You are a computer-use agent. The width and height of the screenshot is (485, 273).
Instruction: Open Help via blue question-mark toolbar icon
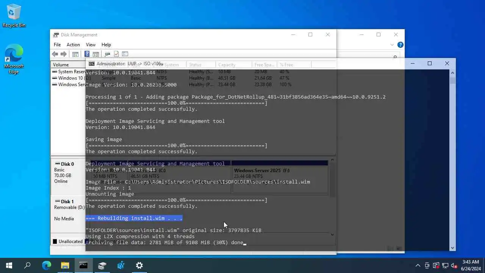coord(87,54)
